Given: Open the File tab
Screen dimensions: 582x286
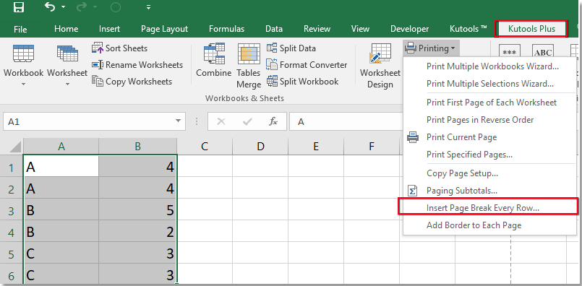Looking at the screenshot, I should pyautogui.click(x=20, y=30).
